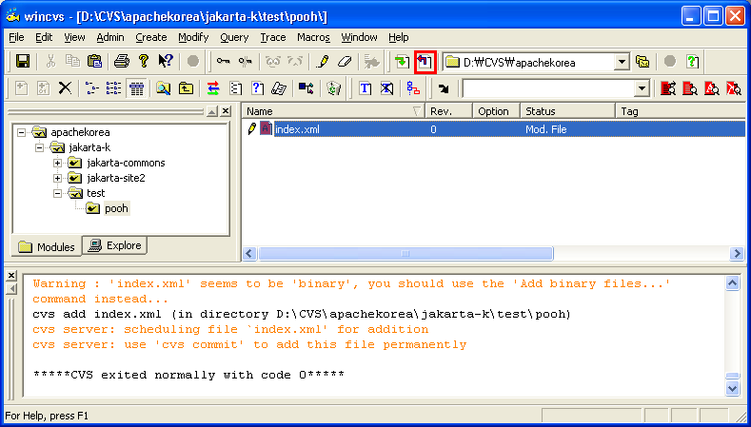Click the Print icon
751x427 pixels.
pyautogui.click(x=122, y=62)
